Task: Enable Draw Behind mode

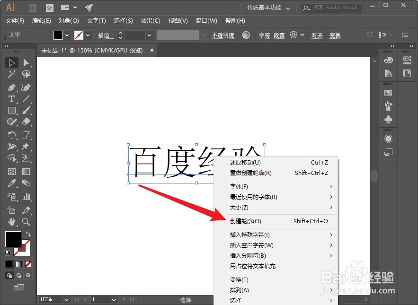Action: pos(18,275)
